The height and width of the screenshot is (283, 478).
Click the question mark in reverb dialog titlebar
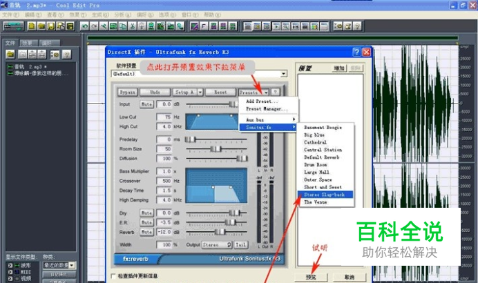click(356, 52)
